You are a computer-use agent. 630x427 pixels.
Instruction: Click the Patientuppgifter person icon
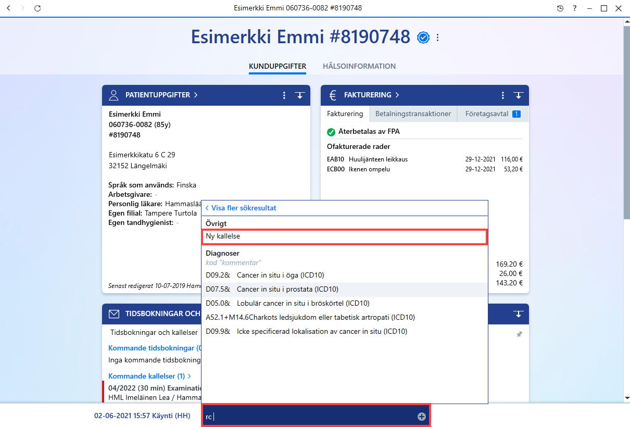coord(114,95)
